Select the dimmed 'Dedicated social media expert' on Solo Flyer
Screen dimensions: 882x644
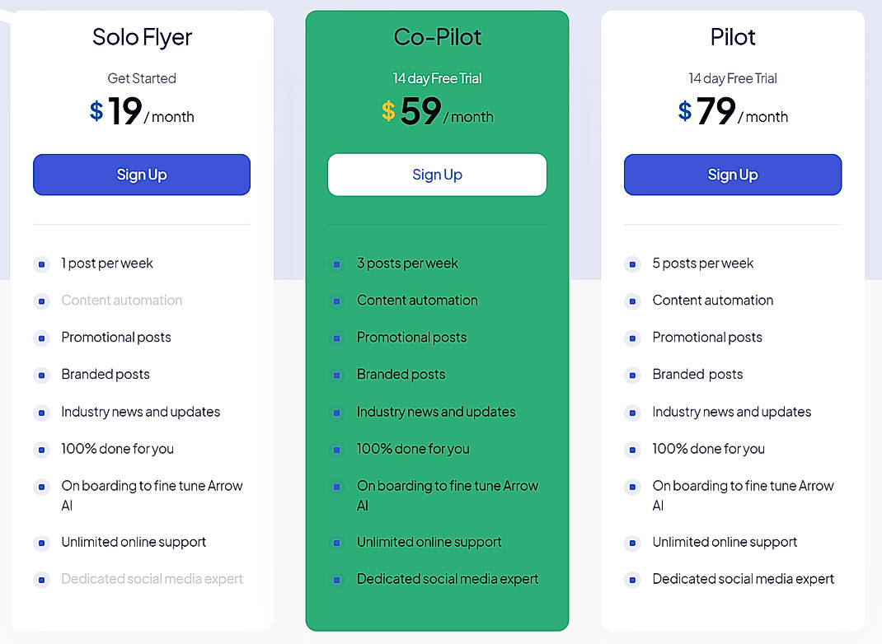[x=152, y=580]
